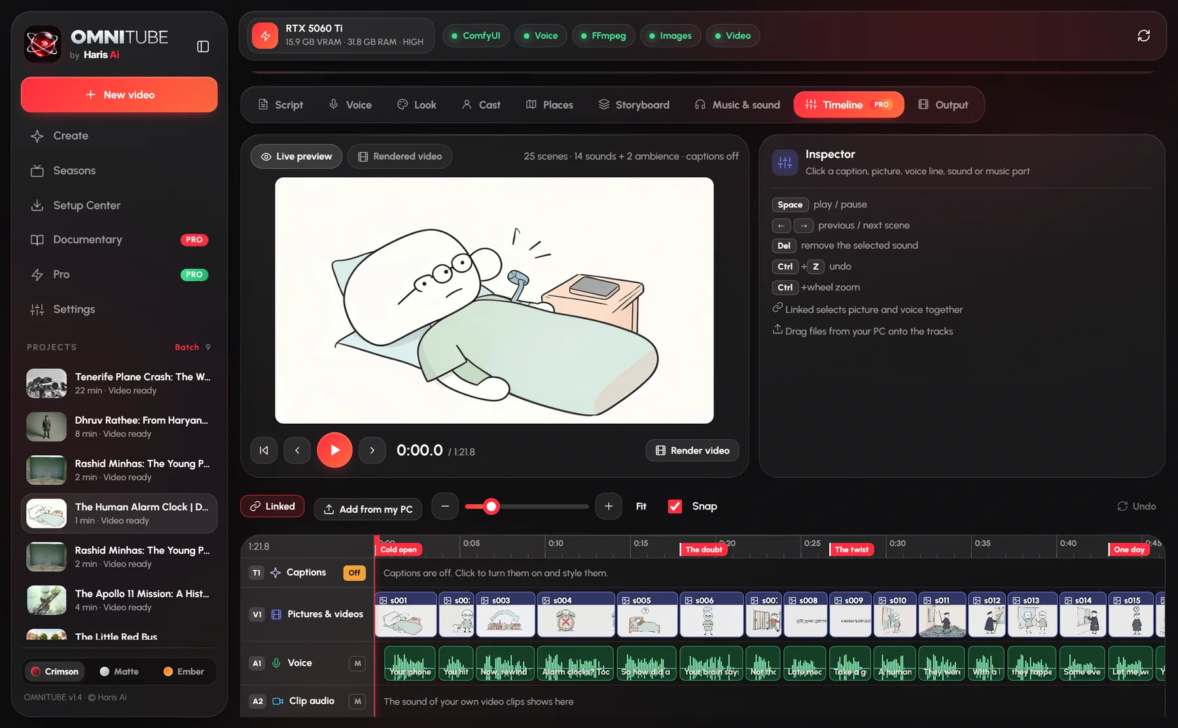1178x728 pixels.
Task: Open Seasons in sidebar
Action: click(x=119, y=170)
